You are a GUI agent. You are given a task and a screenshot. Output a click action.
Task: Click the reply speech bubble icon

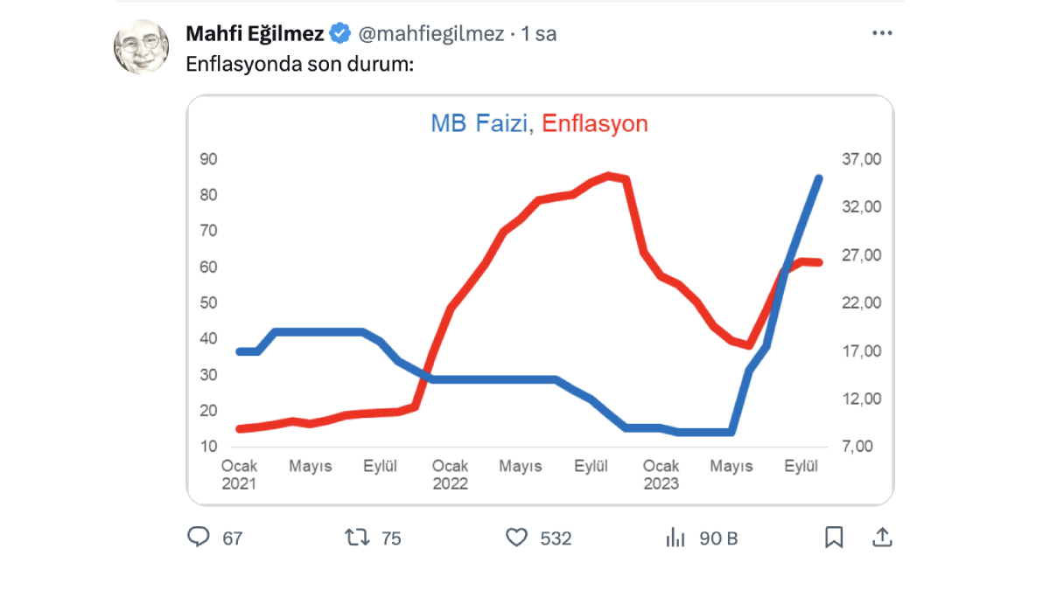(x=199, y=537)
